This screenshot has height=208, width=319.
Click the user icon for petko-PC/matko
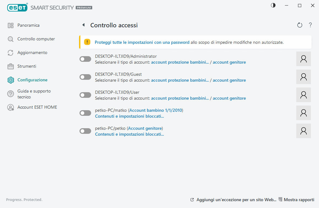click(303, 113)
